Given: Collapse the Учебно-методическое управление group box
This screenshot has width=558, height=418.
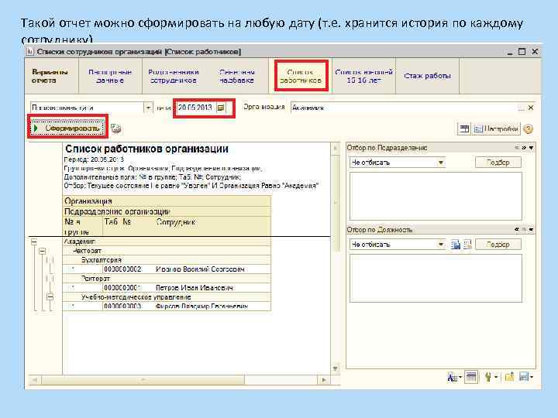Looking at the screenshot, I should [x=50, y=296].
